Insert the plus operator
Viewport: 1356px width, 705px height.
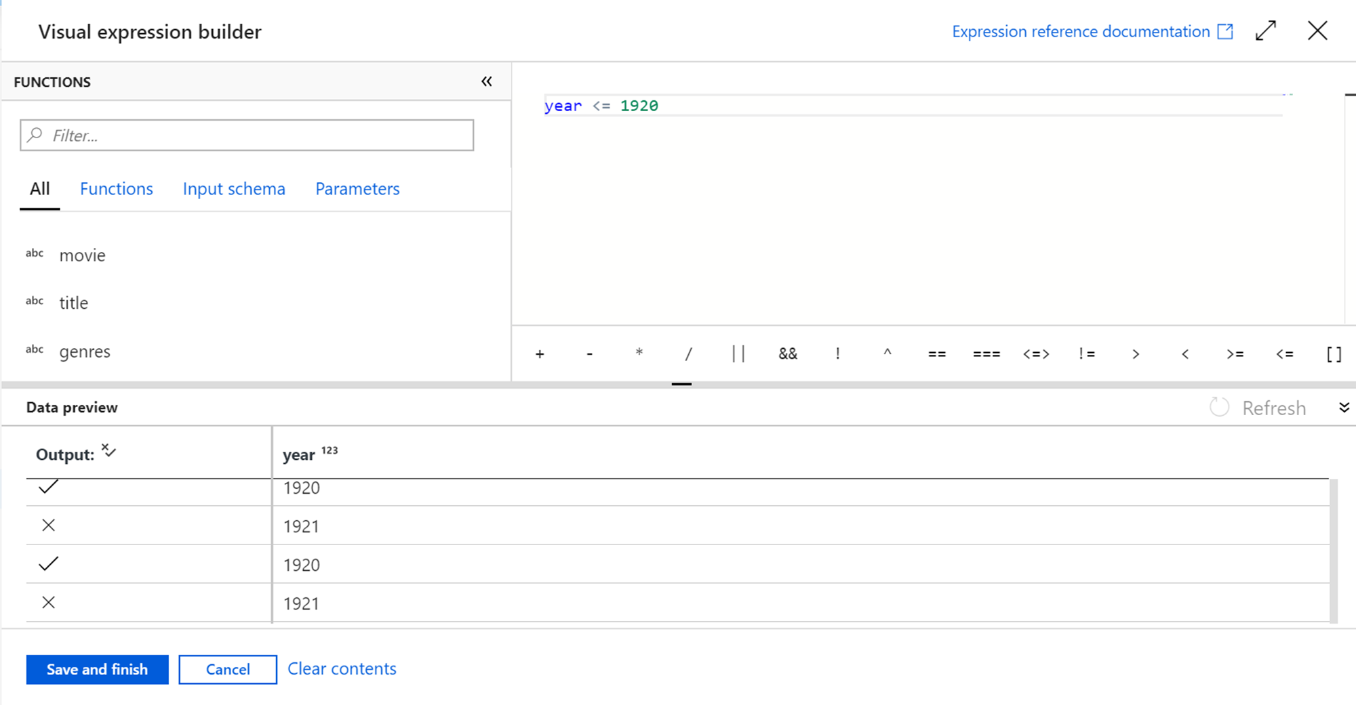pos(540,354)
